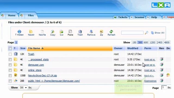174x98 pixels.
Task: Show 600 items per page
Action: 146,42
